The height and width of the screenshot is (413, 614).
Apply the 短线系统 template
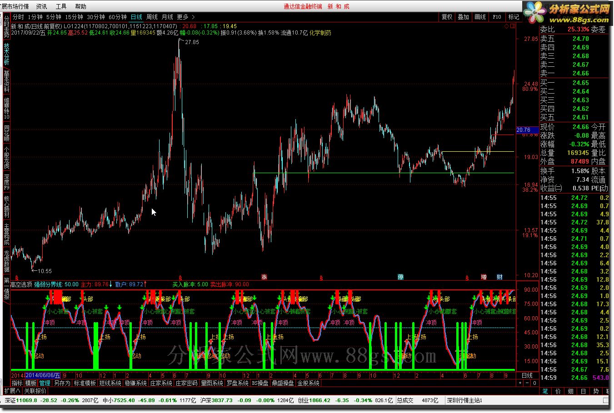pos(110,383)
